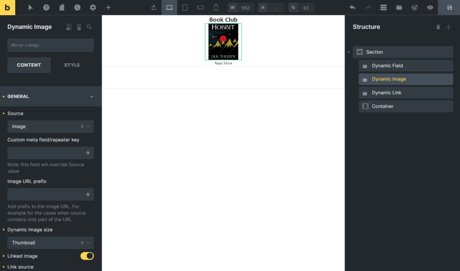The height and width of the screenshot is (271, 460).
Task: Switch to mobile landscape breakpoint icon
Action: [x=200, y=8]
